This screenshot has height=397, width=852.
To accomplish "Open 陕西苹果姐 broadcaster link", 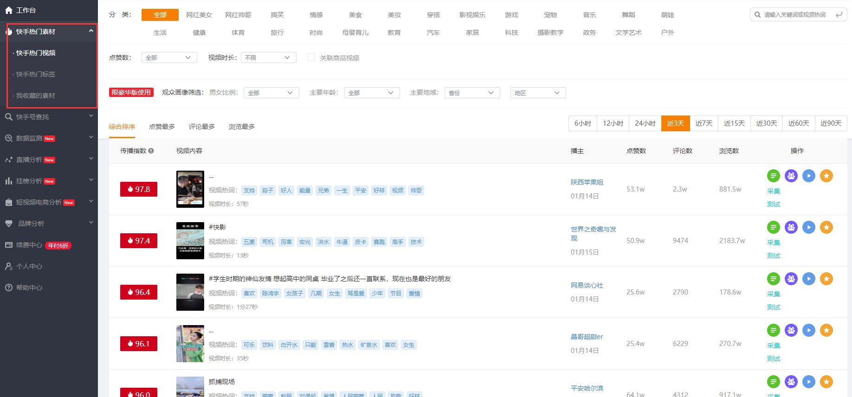I will coord(587,182).
